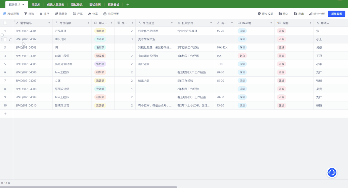
Task: Select the 新媒体运营 job title cell
Action: point(72,106)
